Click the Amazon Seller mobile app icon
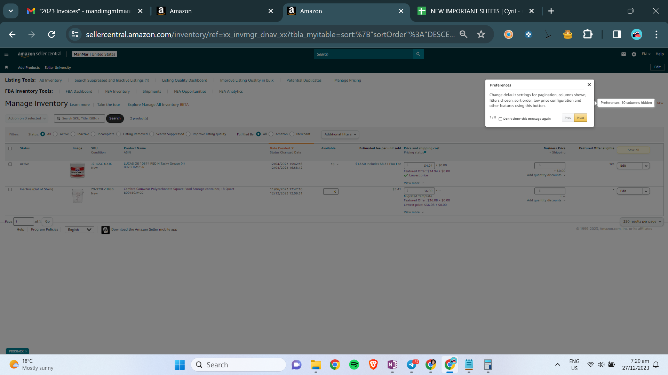This screenshot has height=375, width=668. pos(105,230)
